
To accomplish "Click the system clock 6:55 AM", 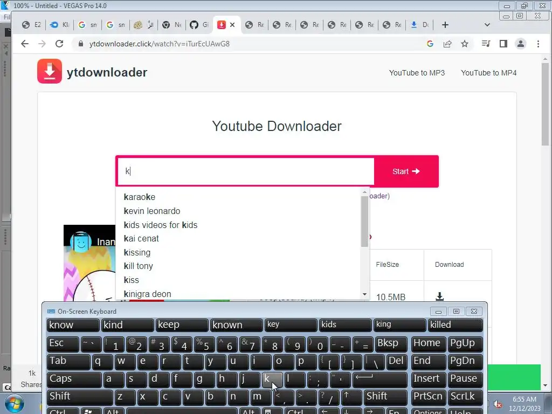I will pyautogui.click(x=525, y=399).
